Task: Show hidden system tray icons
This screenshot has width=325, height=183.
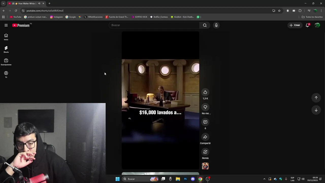Action: click(264, 179)
